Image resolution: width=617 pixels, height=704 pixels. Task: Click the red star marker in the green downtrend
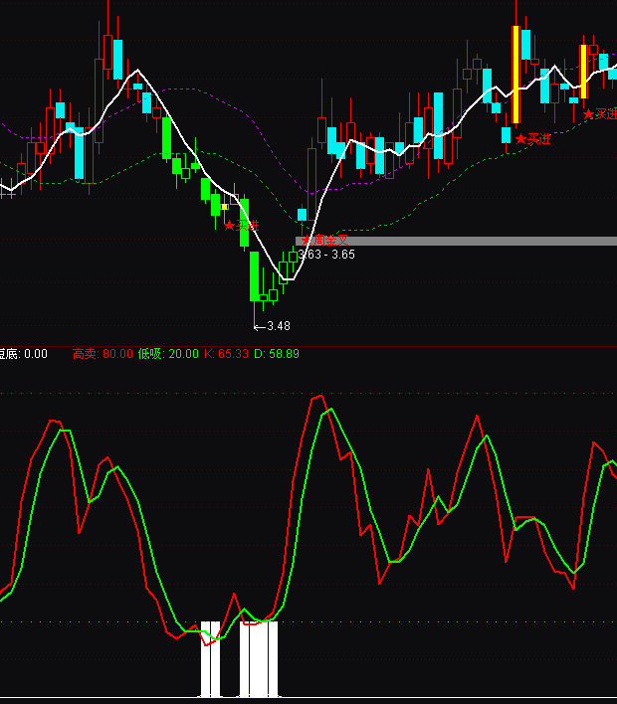[x=230, y=226]
